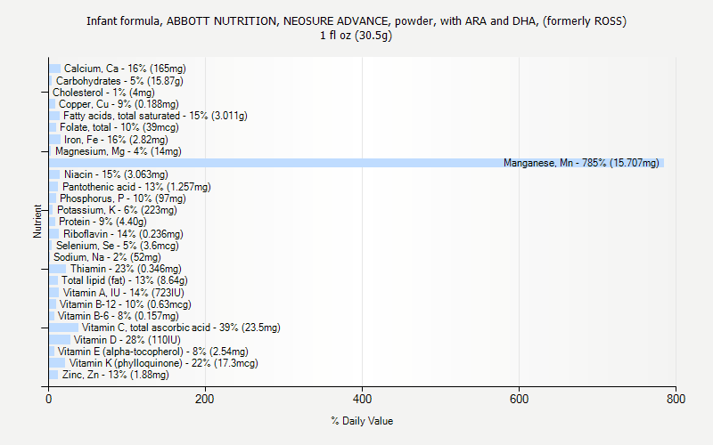Click the 800 tick label on x-axis
Image resolution: width=713 pixels, height=445 pixels.
pos(676,399)
